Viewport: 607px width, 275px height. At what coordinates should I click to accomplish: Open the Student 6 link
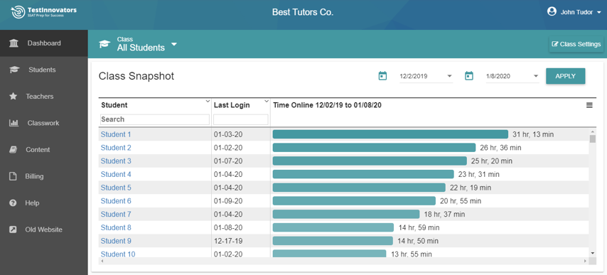116,201
